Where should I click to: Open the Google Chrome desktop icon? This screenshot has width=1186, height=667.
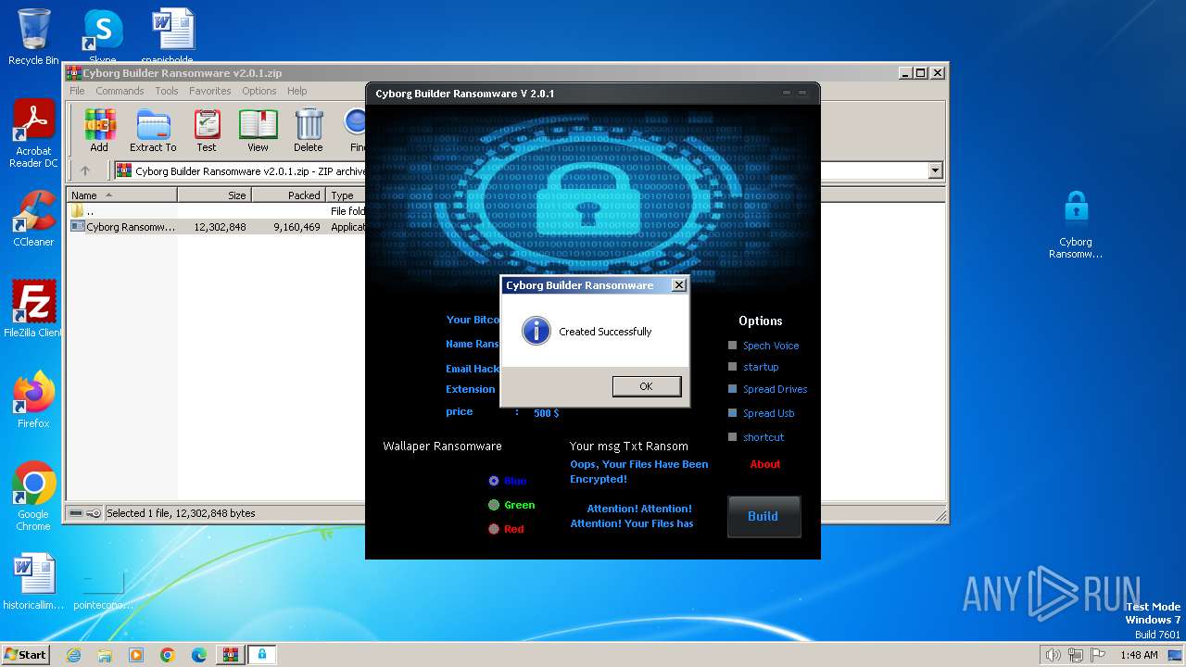tap(33, 497)
